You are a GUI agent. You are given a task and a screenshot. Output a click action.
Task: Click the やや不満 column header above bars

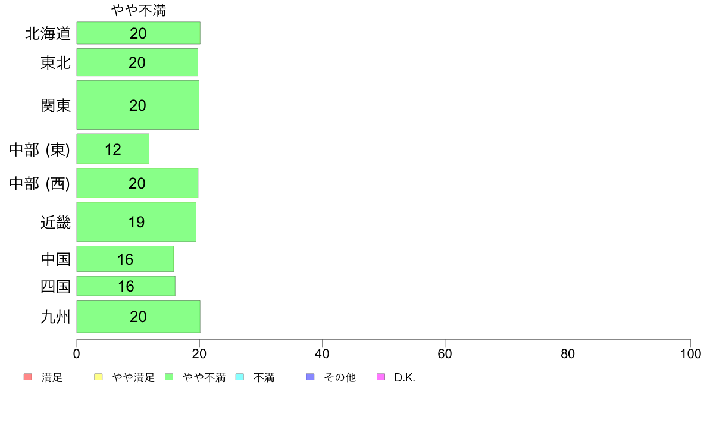(x=139, y=10)
